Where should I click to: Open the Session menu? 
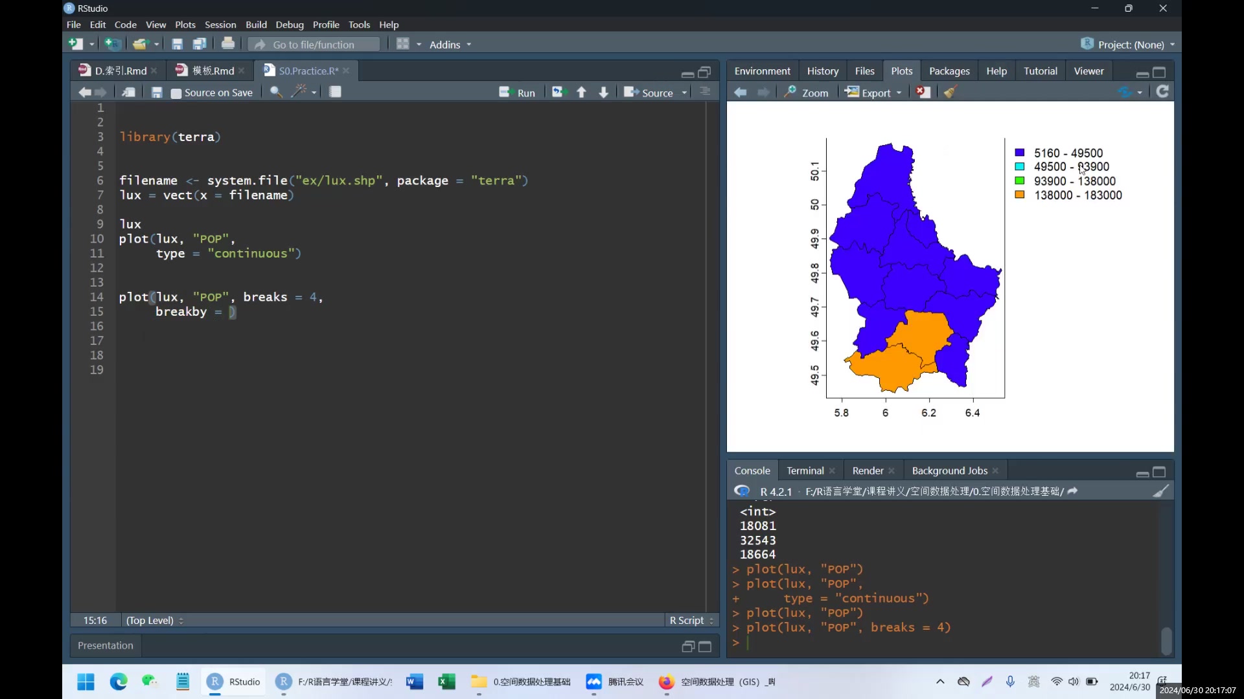(x=220, y=25)
